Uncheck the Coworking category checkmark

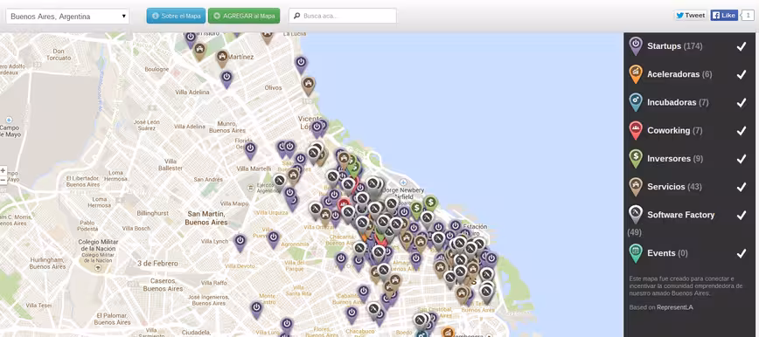tap(742, 131)
